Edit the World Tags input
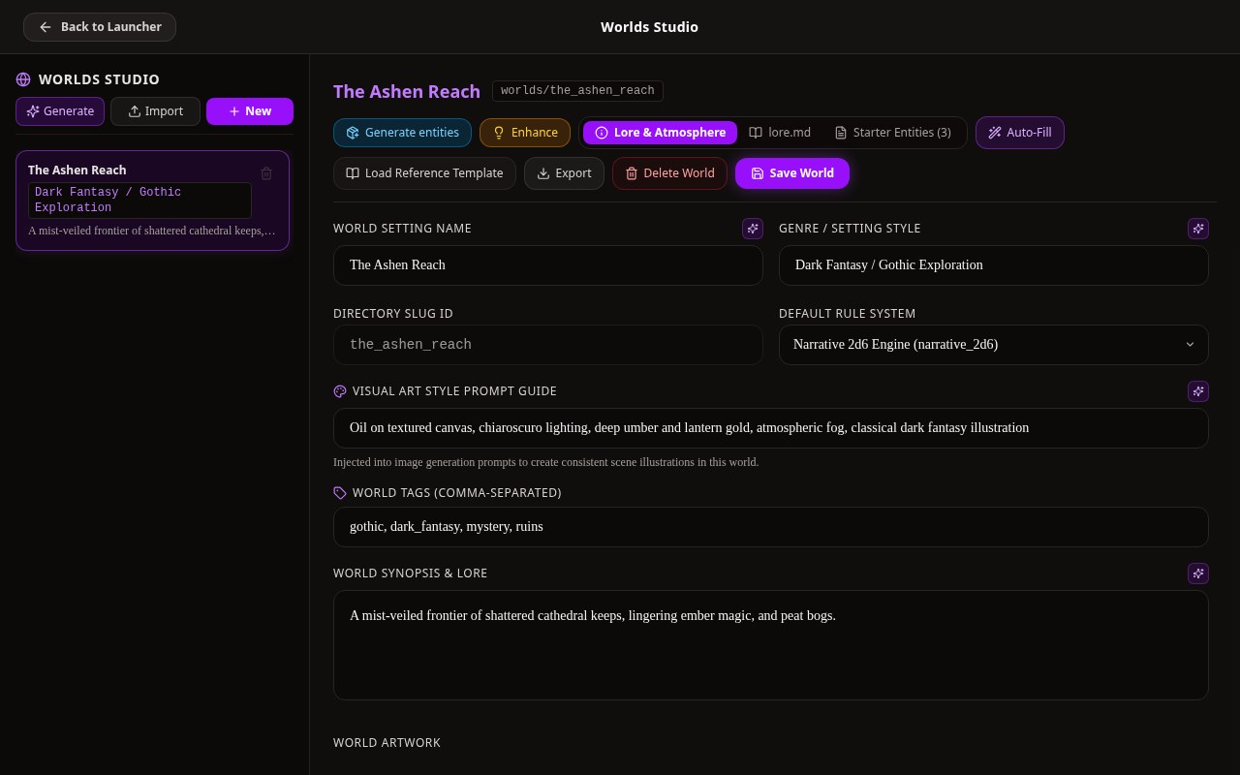Image resolution: width=1240 pixels, height=775 pixels. coord(771,527)
